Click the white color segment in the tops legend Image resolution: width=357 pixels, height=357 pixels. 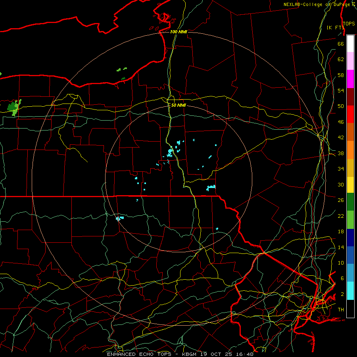(x=350, y=44)
